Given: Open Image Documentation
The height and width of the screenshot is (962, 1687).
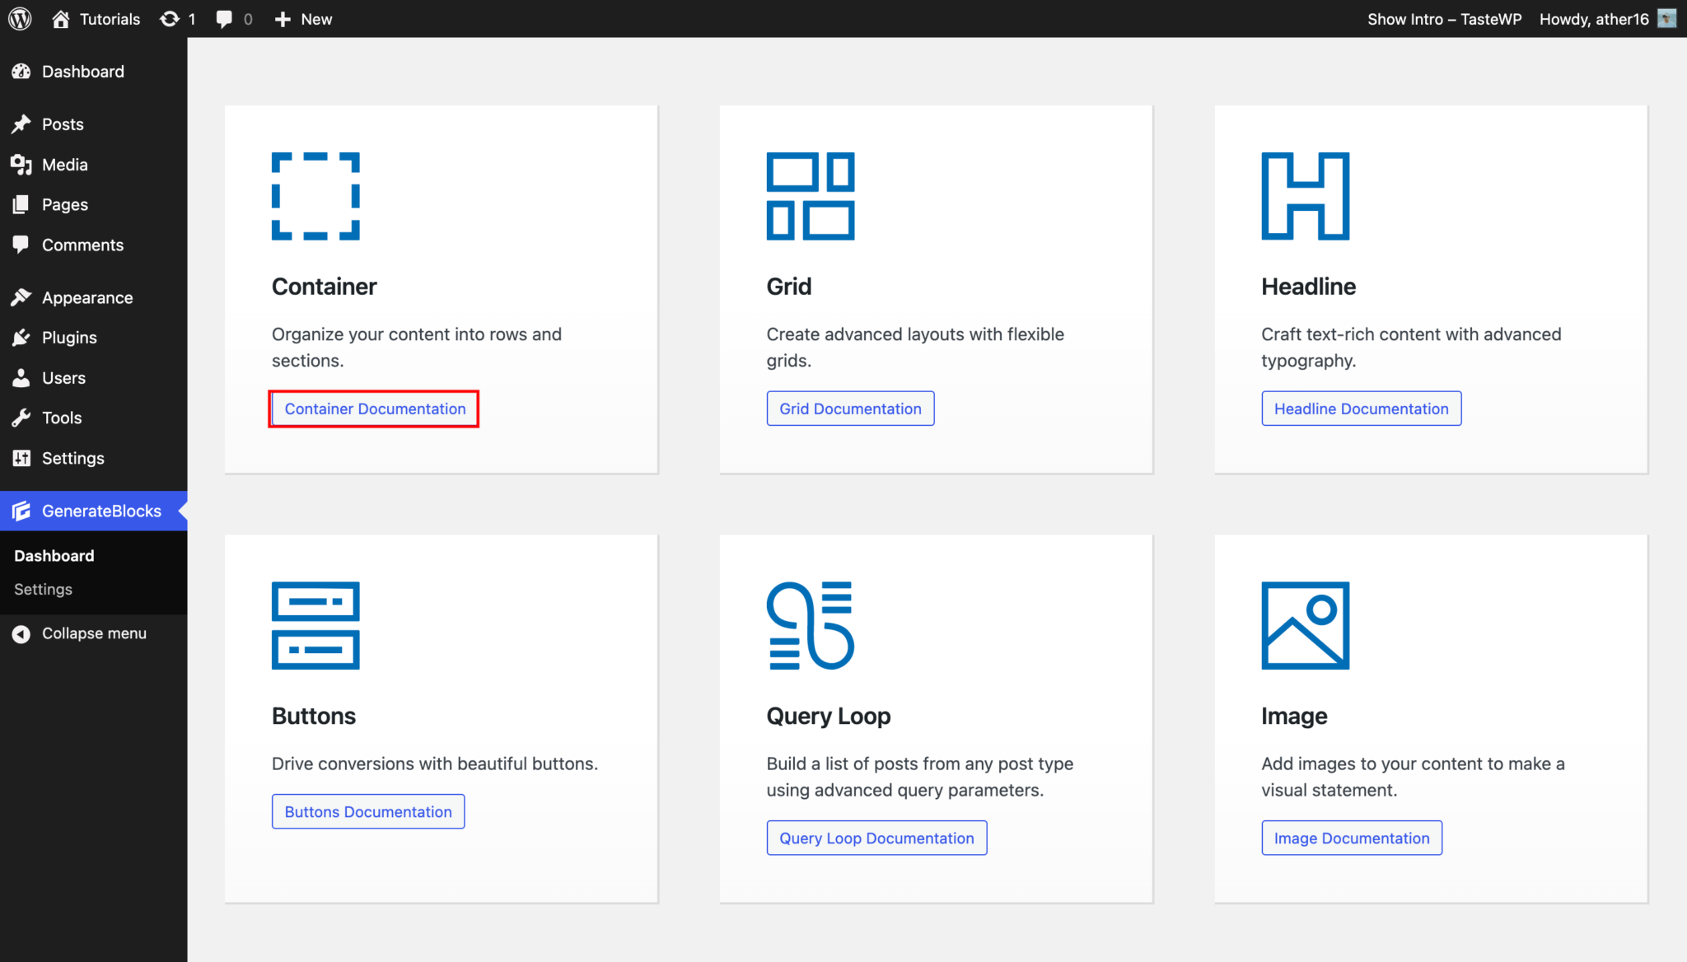Looking at the screenshot, I should point(1351,838).
